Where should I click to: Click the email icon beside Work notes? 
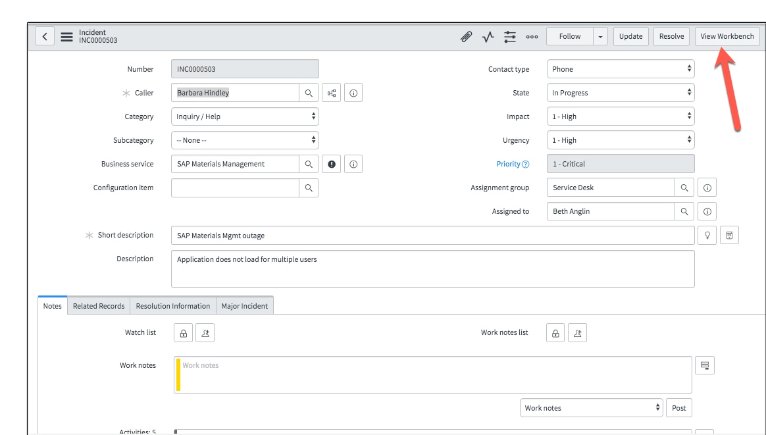[x=704, y=365]
